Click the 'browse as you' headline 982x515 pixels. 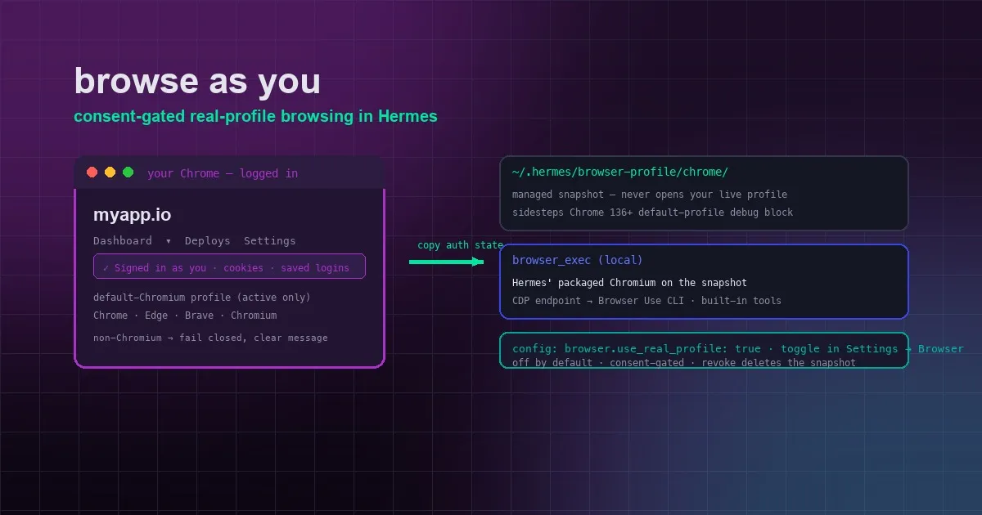point(197,81)
